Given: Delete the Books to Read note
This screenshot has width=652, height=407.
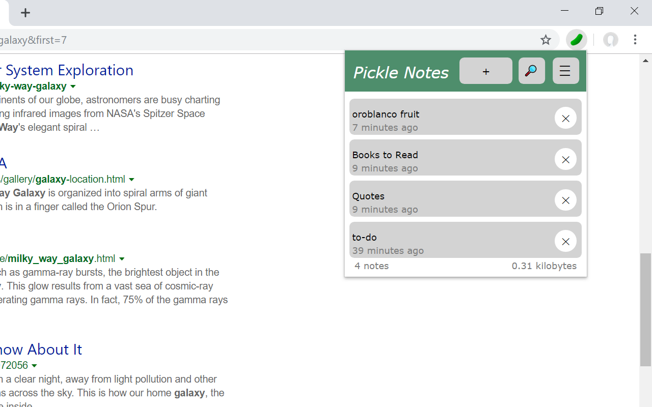Looking at the screenshot, I should click(x=565, y=159).
